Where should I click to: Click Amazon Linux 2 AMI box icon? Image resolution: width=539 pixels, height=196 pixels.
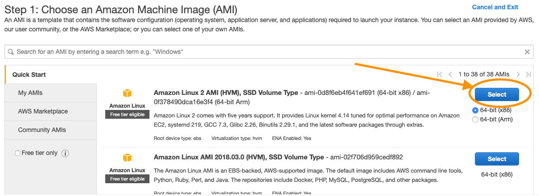(127, 94)
